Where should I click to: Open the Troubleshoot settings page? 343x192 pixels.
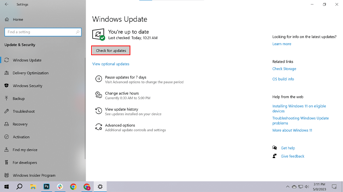[24, 112]
